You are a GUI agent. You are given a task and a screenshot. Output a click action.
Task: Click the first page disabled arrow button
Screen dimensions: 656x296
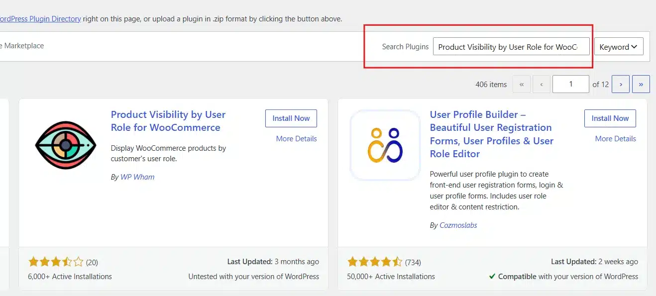pyautogui.click(x=521, y=84)
